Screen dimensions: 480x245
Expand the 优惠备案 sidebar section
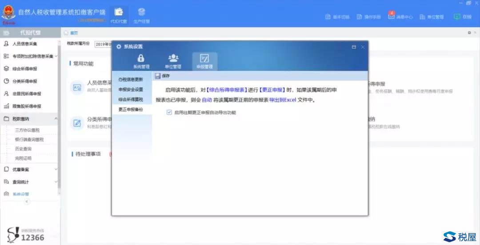56,169
